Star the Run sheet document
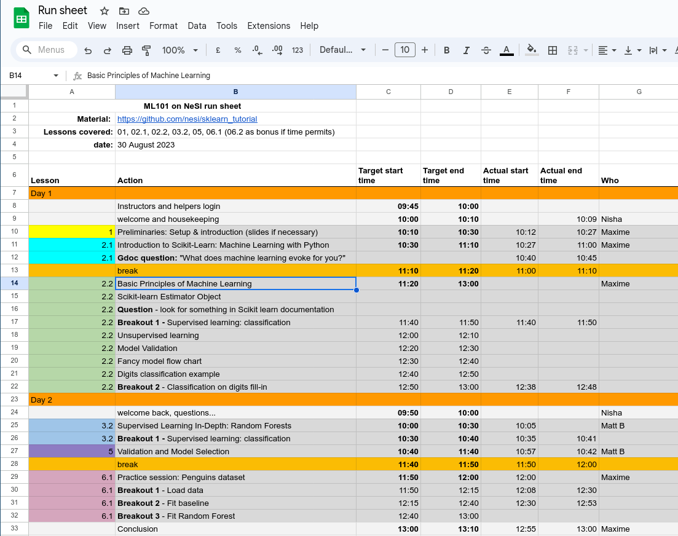678x536 pixels. tap(104, 11)
